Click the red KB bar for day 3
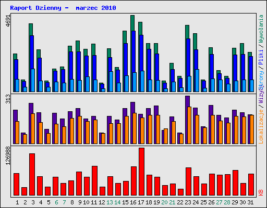 coord(32,174)
